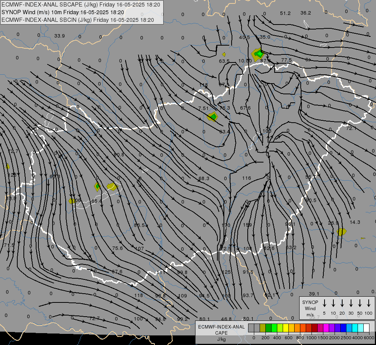Pick the dark red 1000 J/kg CAPE swatch

coord(315,328)
